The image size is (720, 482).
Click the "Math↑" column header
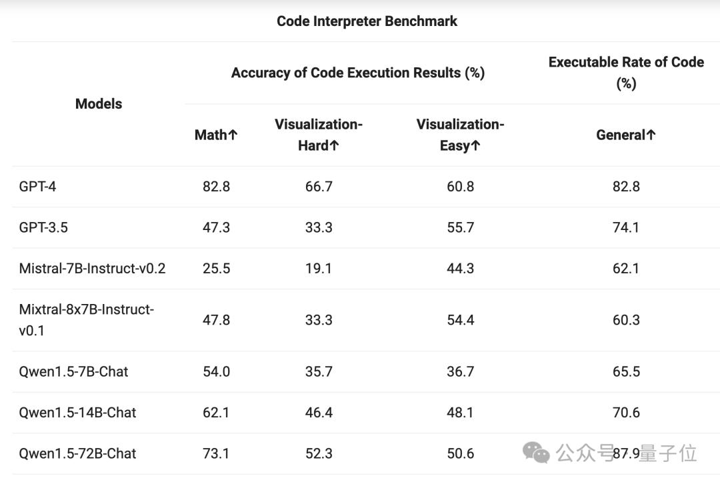[x=216, y=135]
